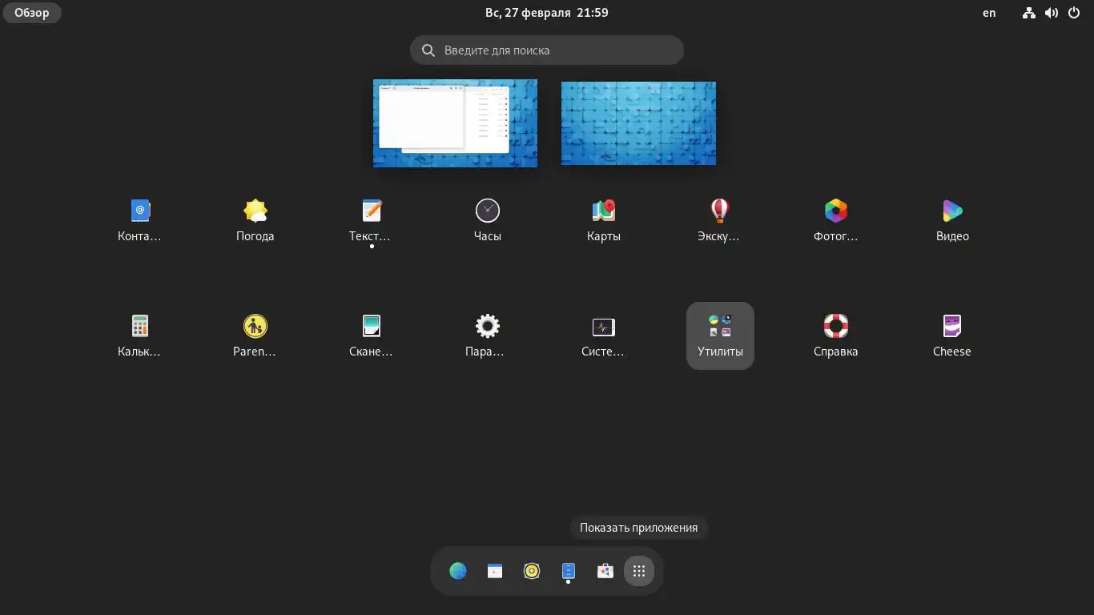This screenshot has height=615, width=1094.
Task: Launch the Parental Controls app
Action: [x=255, y=336]
